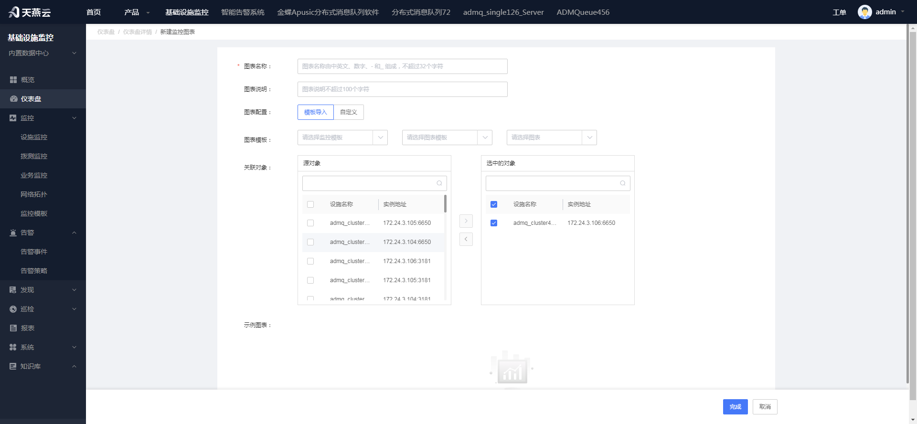Open the admin user avatar
917x424 pixels.
tap(864, 12)
